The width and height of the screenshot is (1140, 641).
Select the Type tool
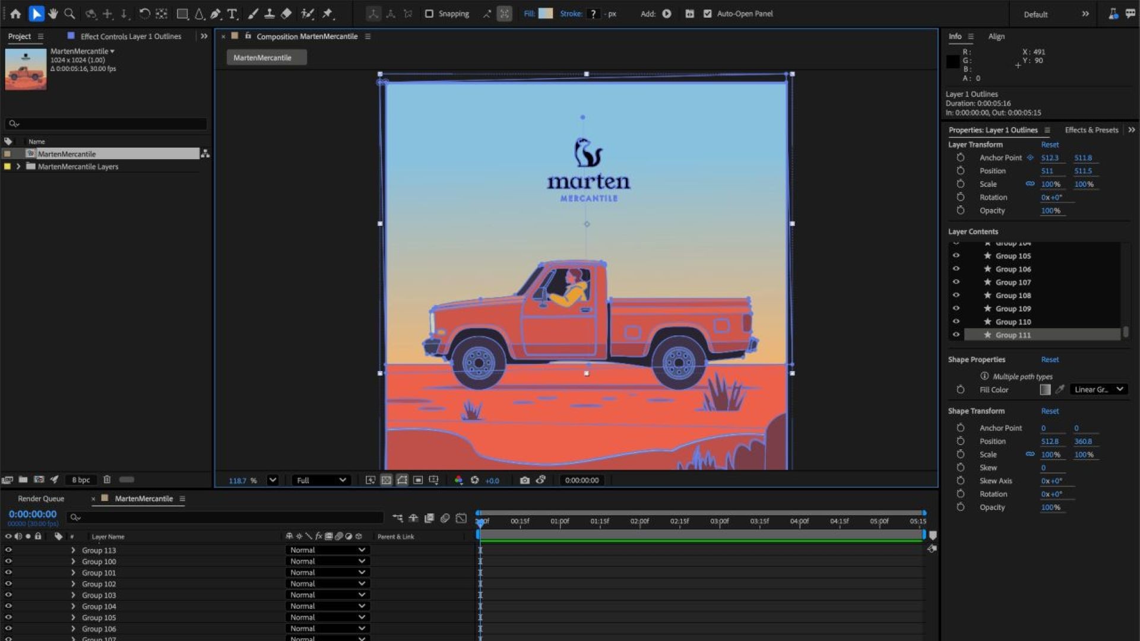pyautogui.click(x=232, y=14)
